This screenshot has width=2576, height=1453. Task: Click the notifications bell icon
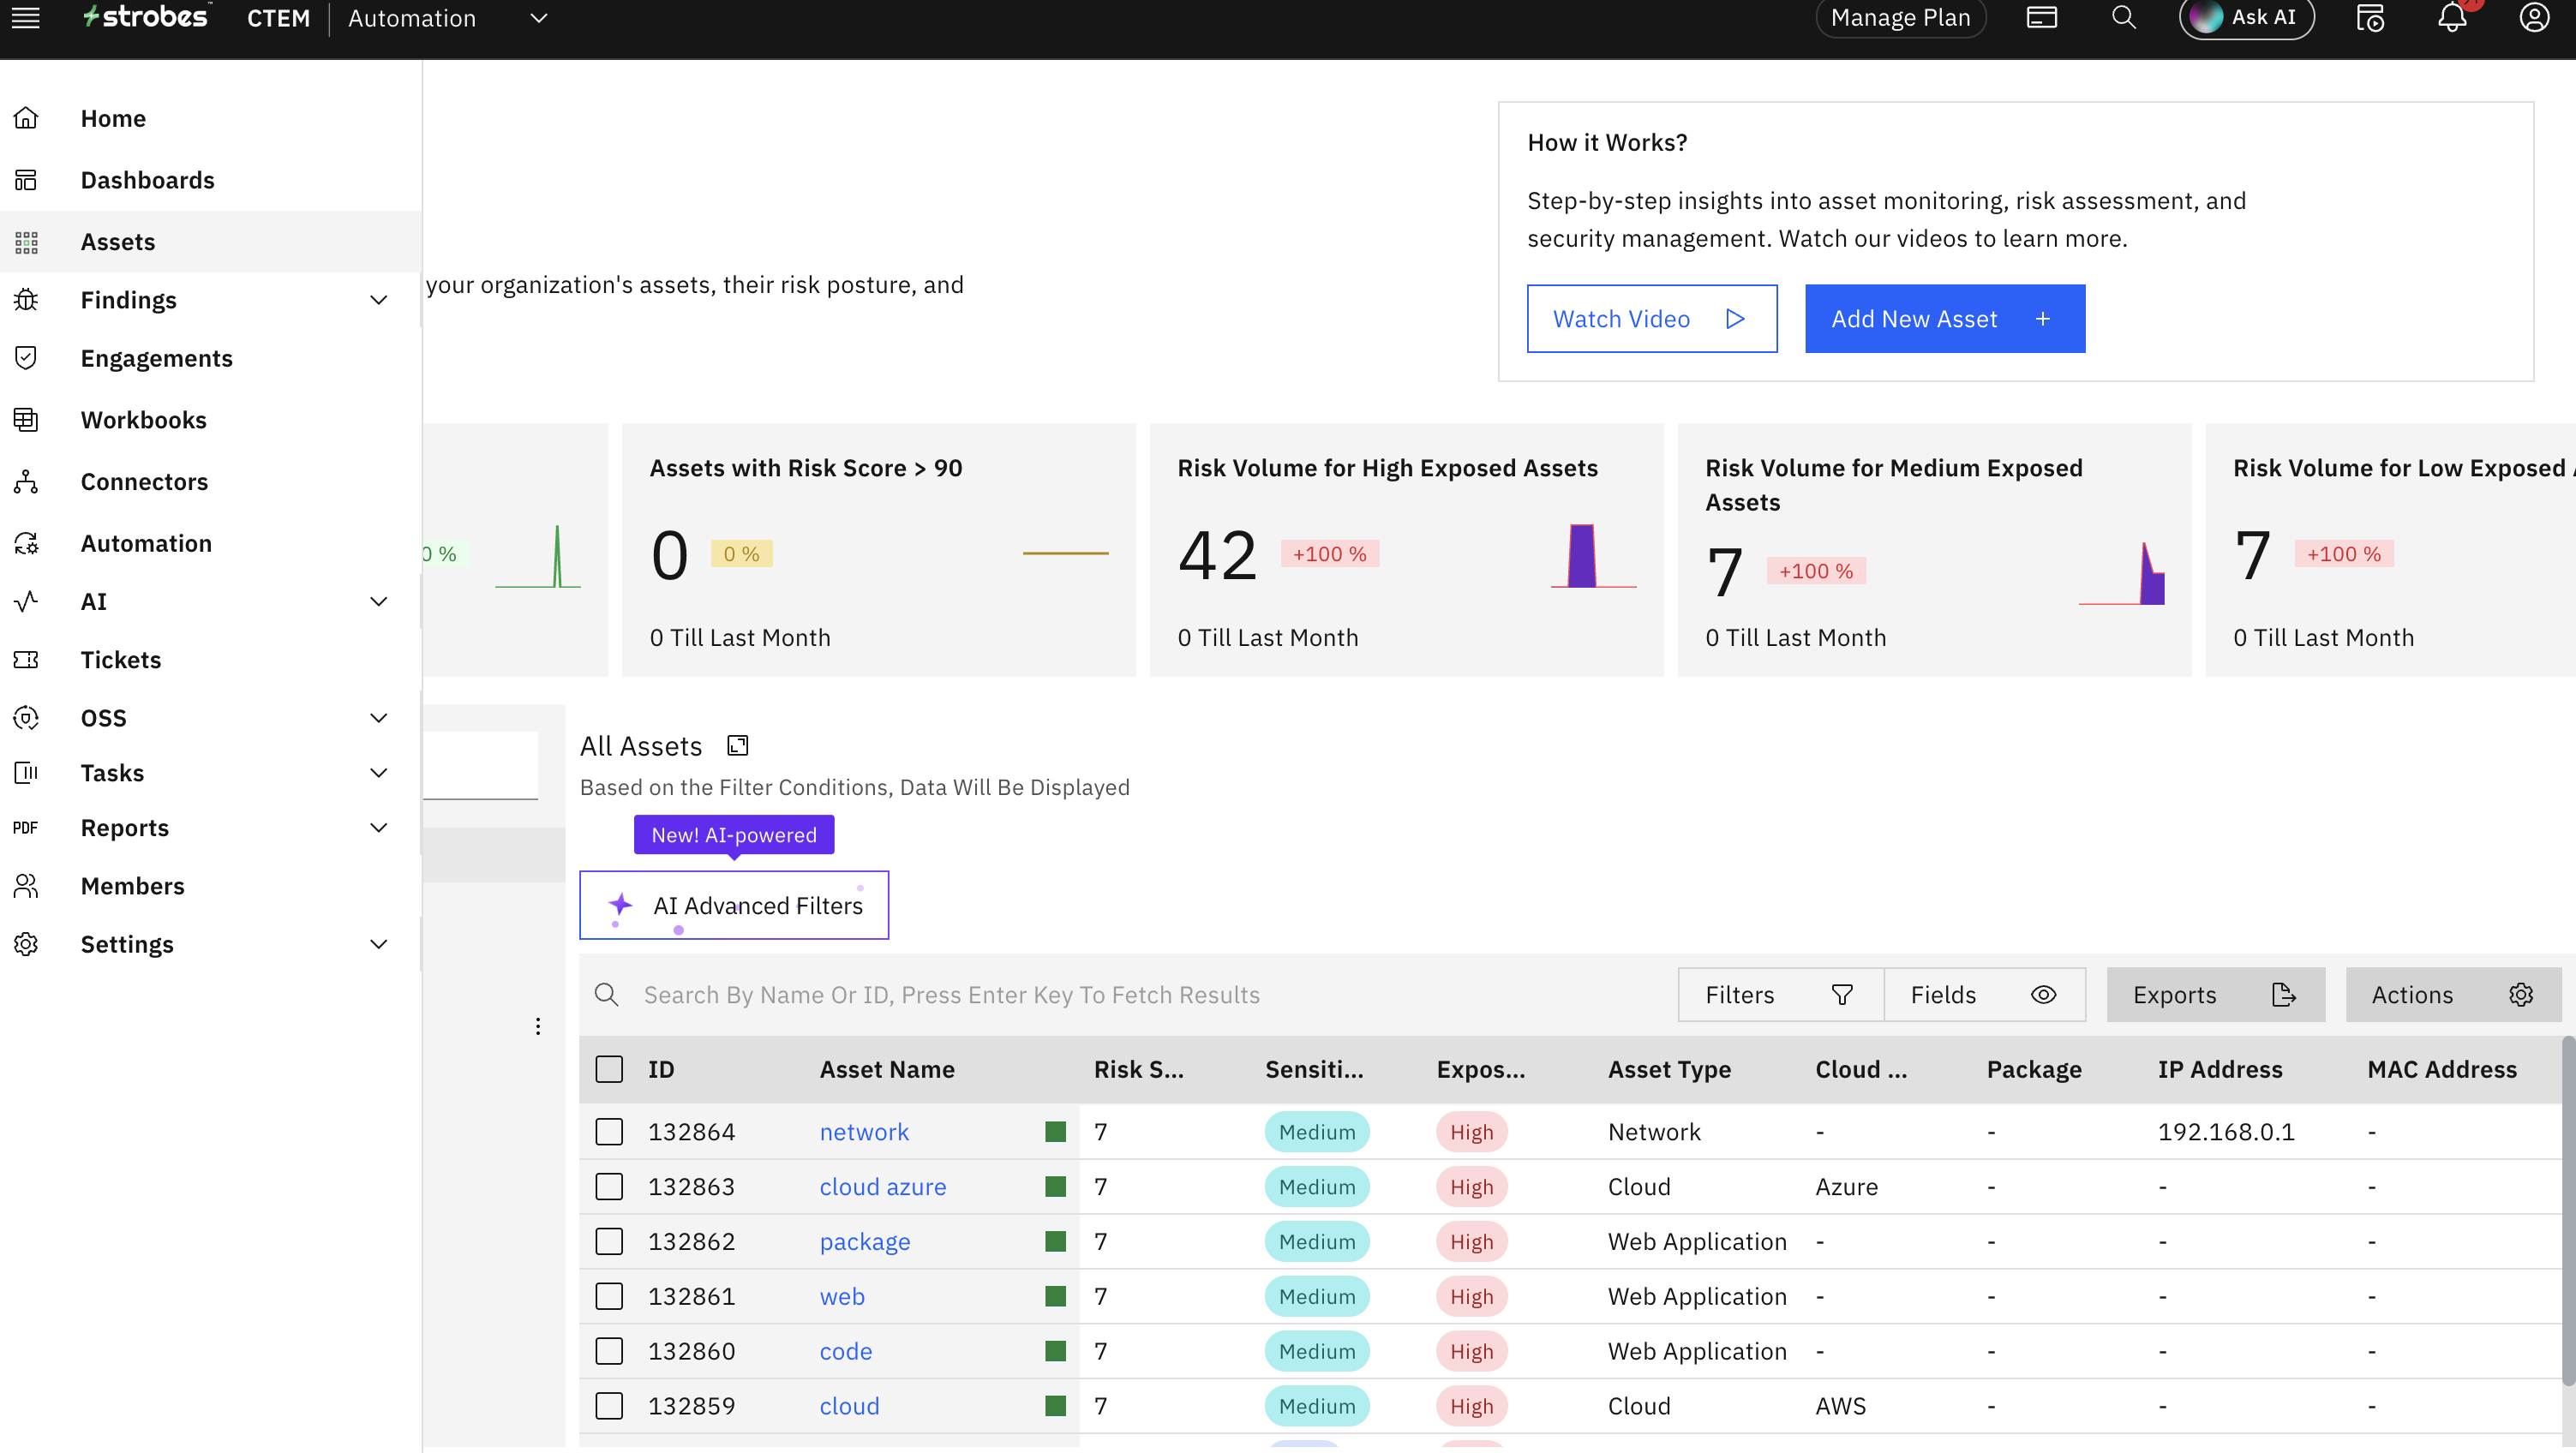click(2451, 18)
